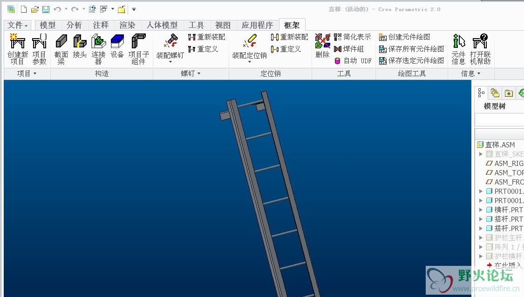The height and width of the screenshot is (297, 524).
Task: Click the 删除 delete tool
Action: click(322, 46)
